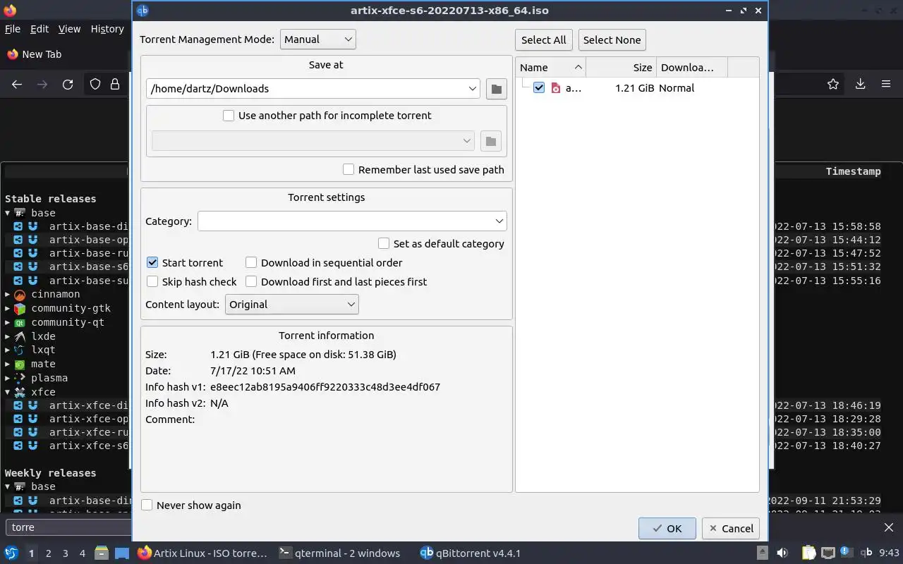Expand the plasma tree node
The width and height of the screenshot is (903, 564).
(8, 378)
